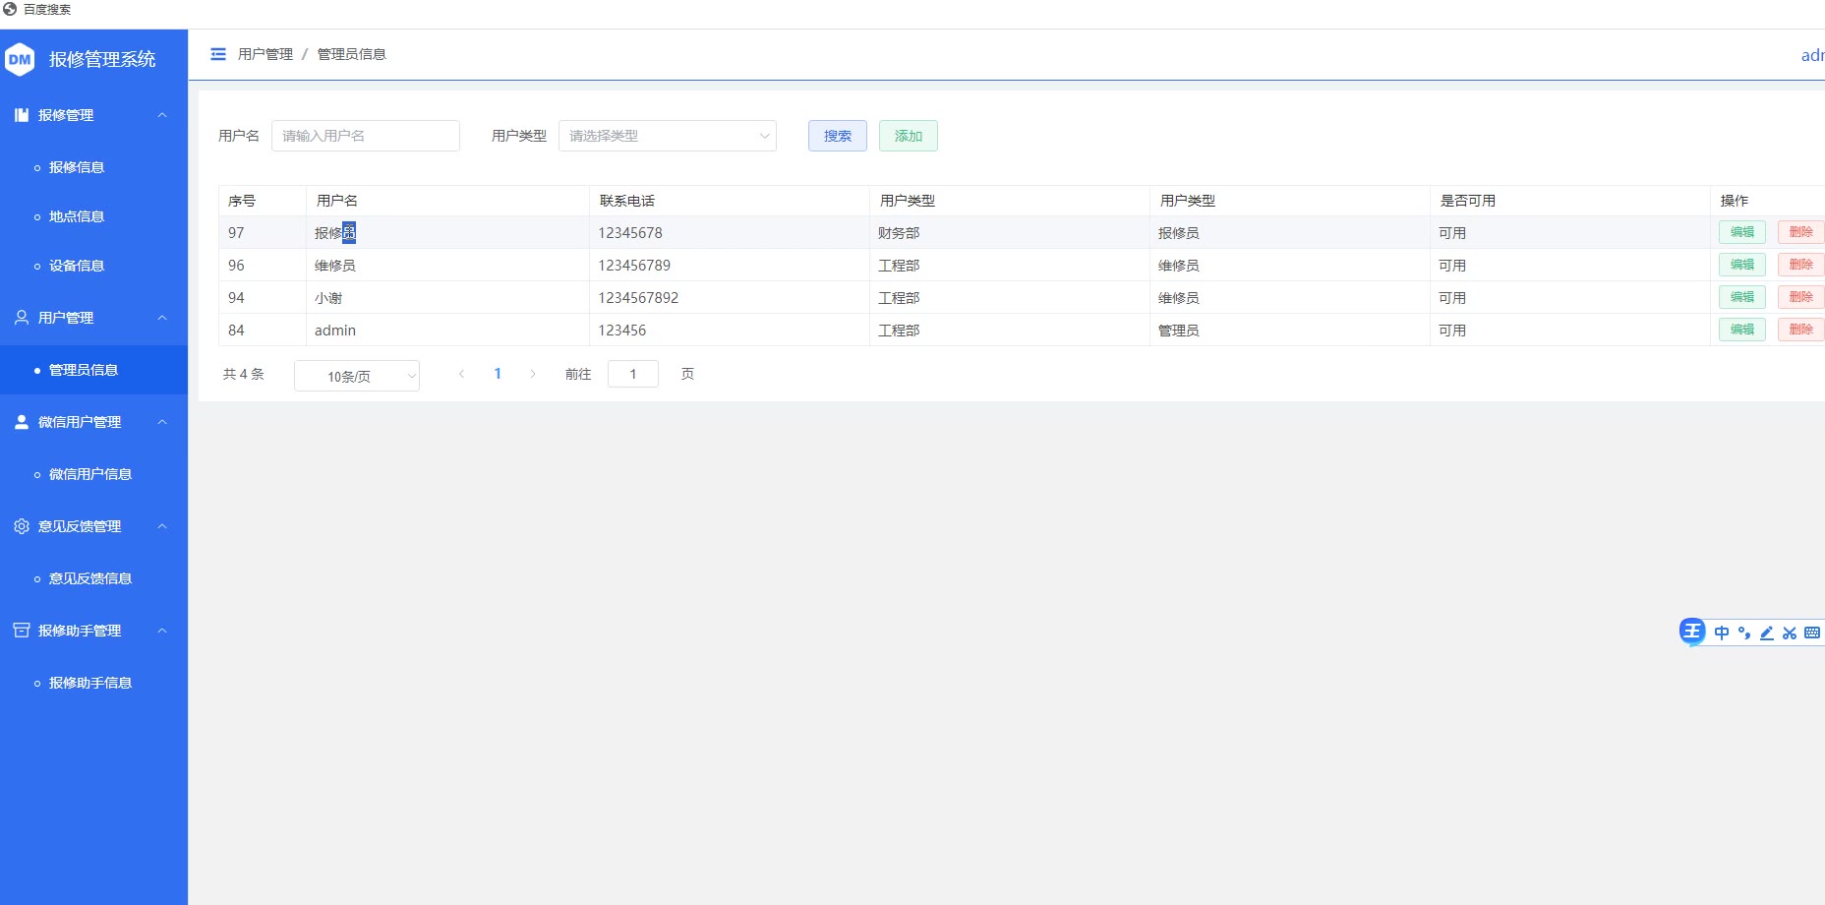Click the 添加 add button
This screenshot has width=1825, height=905.
908,136
